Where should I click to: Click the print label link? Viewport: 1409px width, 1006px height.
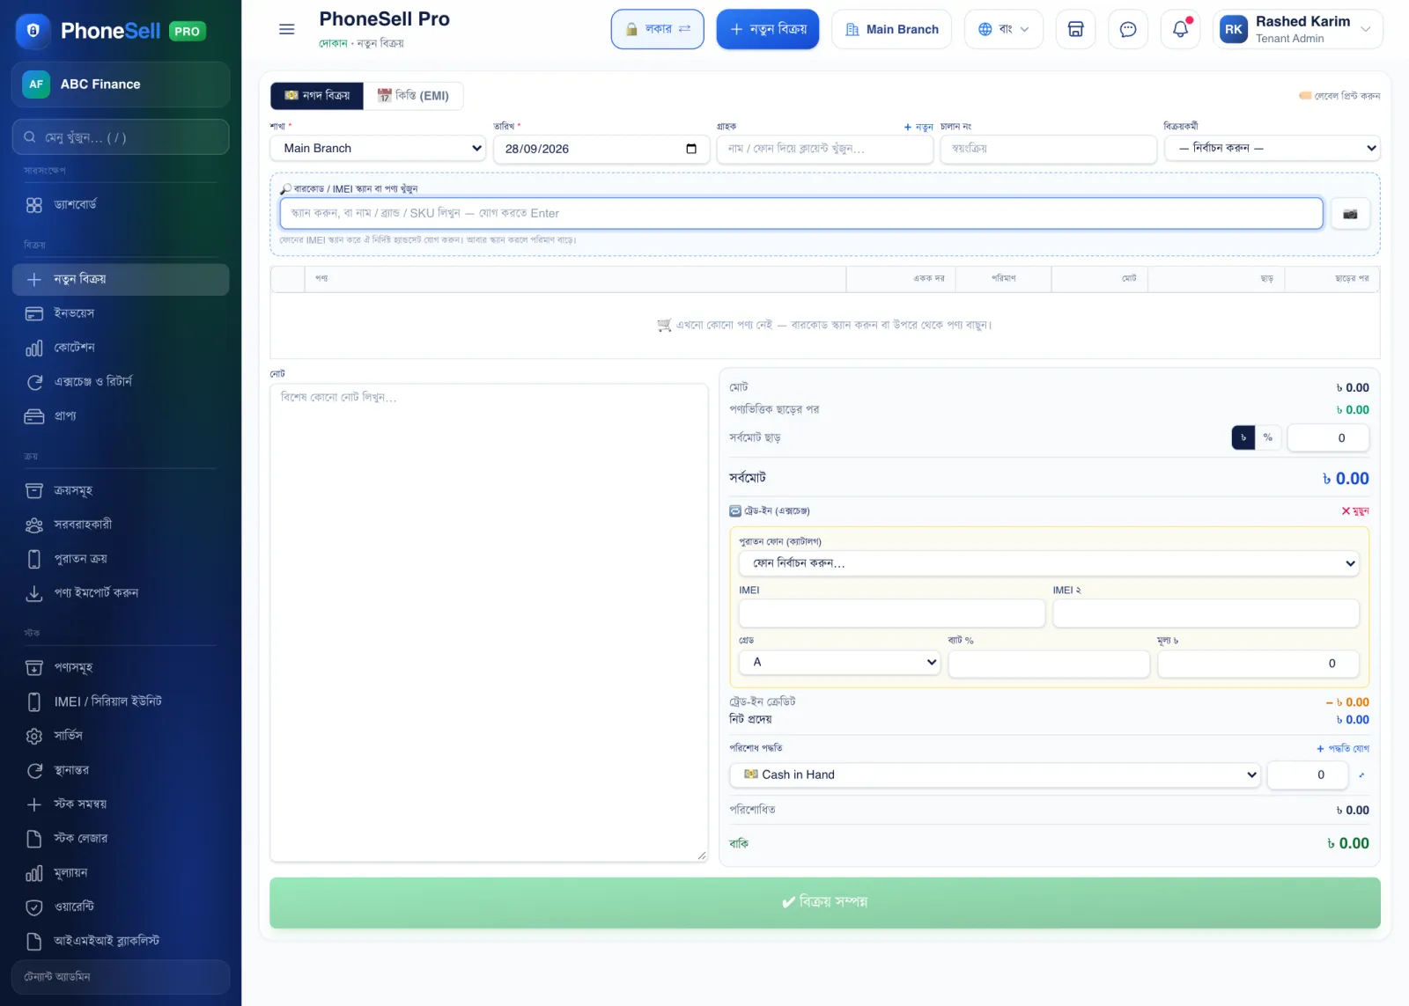(x=1339, y=95)
